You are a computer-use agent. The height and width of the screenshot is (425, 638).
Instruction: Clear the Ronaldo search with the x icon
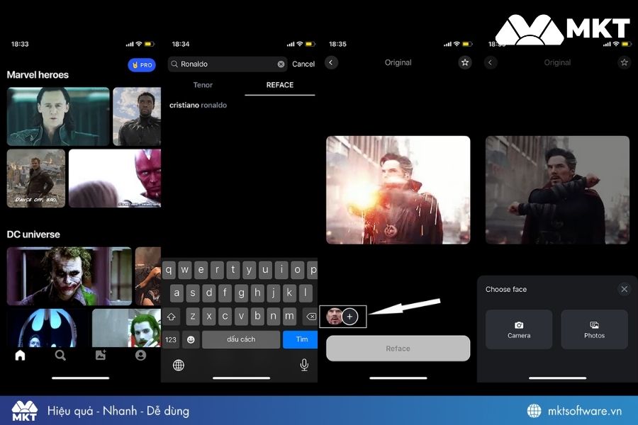281,64
